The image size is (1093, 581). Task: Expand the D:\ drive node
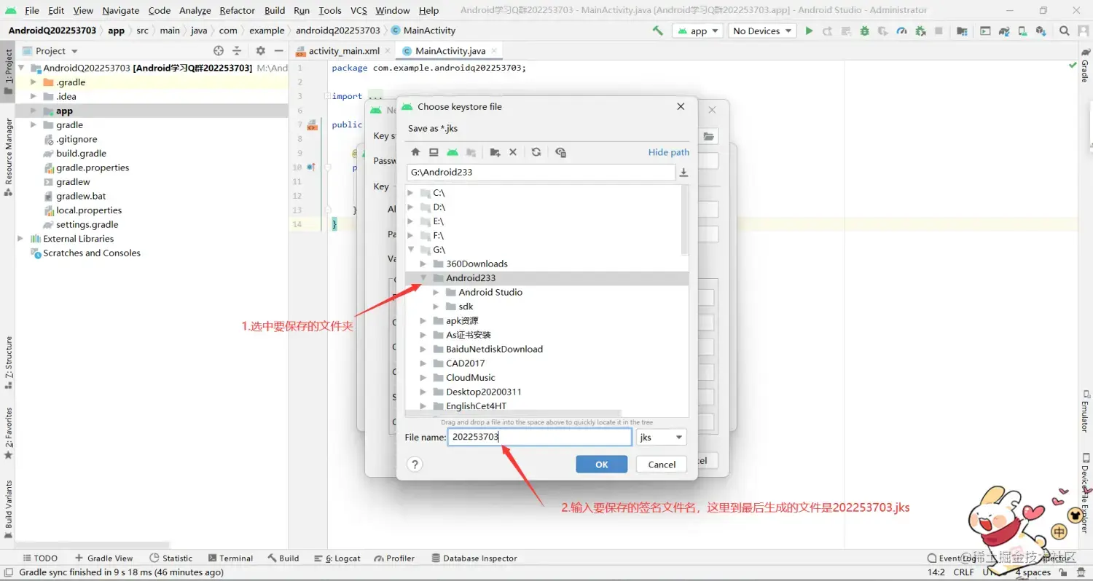(410, 207)
